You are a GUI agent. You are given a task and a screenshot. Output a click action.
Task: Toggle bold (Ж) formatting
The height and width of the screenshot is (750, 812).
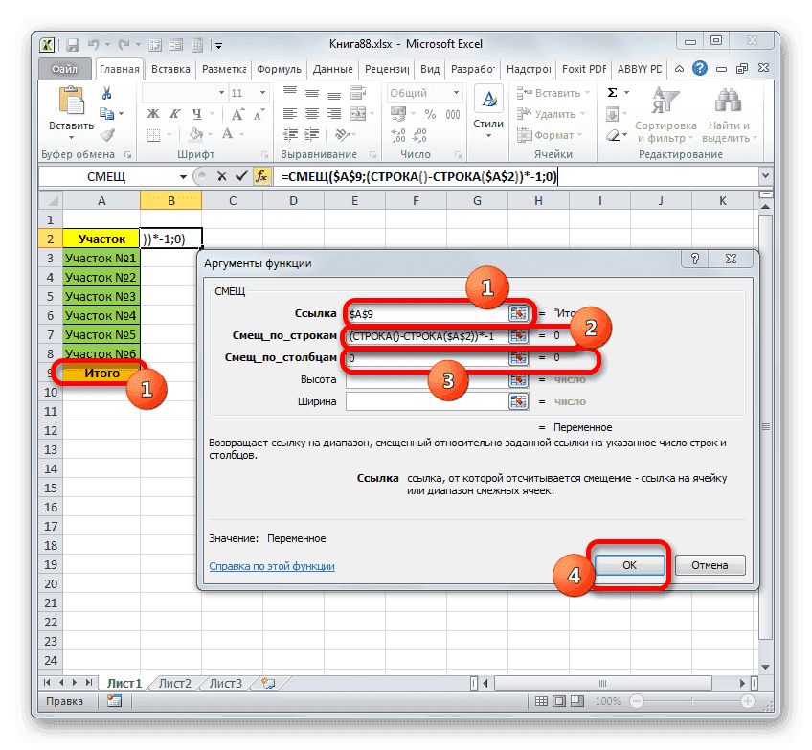[x=152, y=113]
